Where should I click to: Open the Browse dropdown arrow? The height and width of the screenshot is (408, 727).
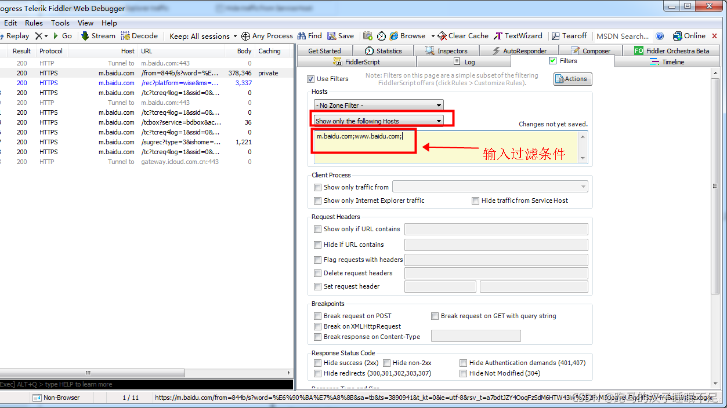click(432, 36)
